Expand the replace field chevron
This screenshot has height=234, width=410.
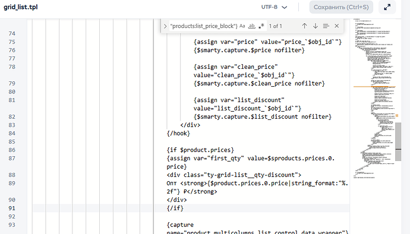click(165, 26)
